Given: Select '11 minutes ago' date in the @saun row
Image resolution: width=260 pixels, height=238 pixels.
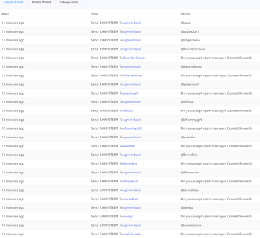Looking at the screenshot, I should click(x=13, y=23).
